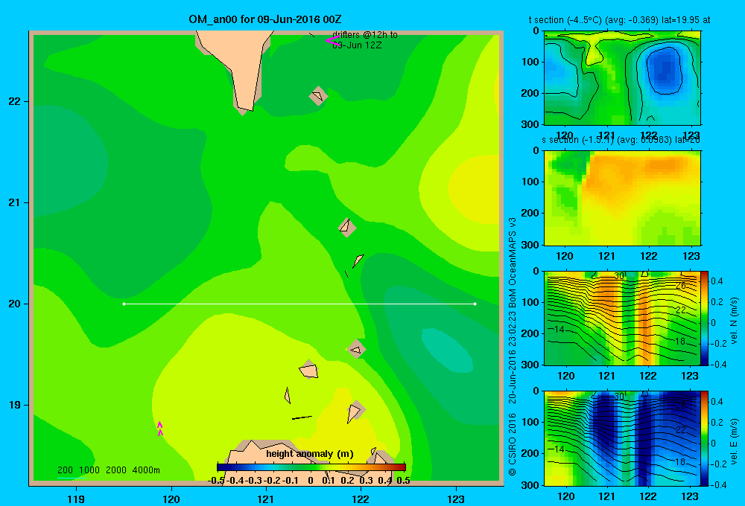The image size is (745, 506).
Task: Click the "drifters @12h to" legend text
Action: 365,35
